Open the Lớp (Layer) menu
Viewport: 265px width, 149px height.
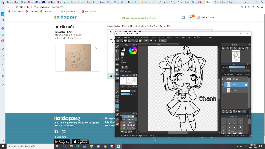pyautogui.click(x=136, y=37)
